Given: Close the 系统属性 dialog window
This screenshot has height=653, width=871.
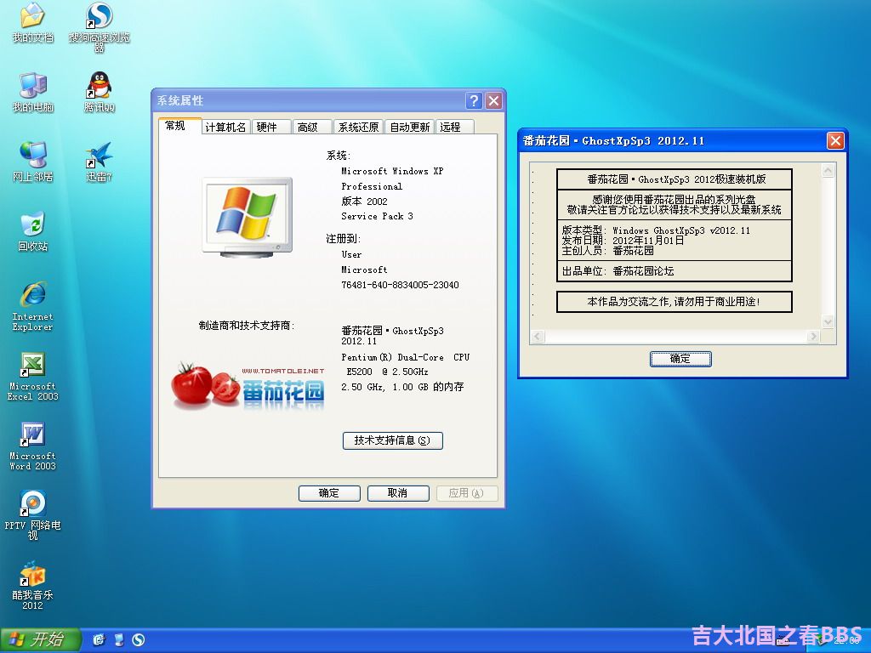Looking at the screenshot, I should [494, 100].
